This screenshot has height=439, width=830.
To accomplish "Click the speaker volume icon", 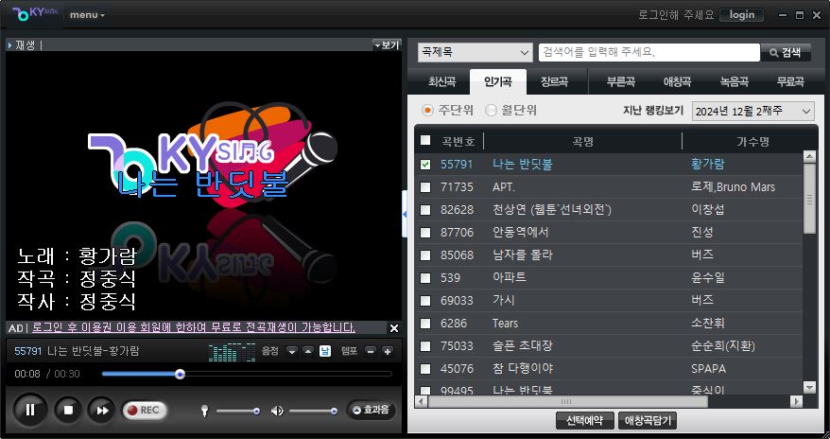I will (x=277, y=411).
